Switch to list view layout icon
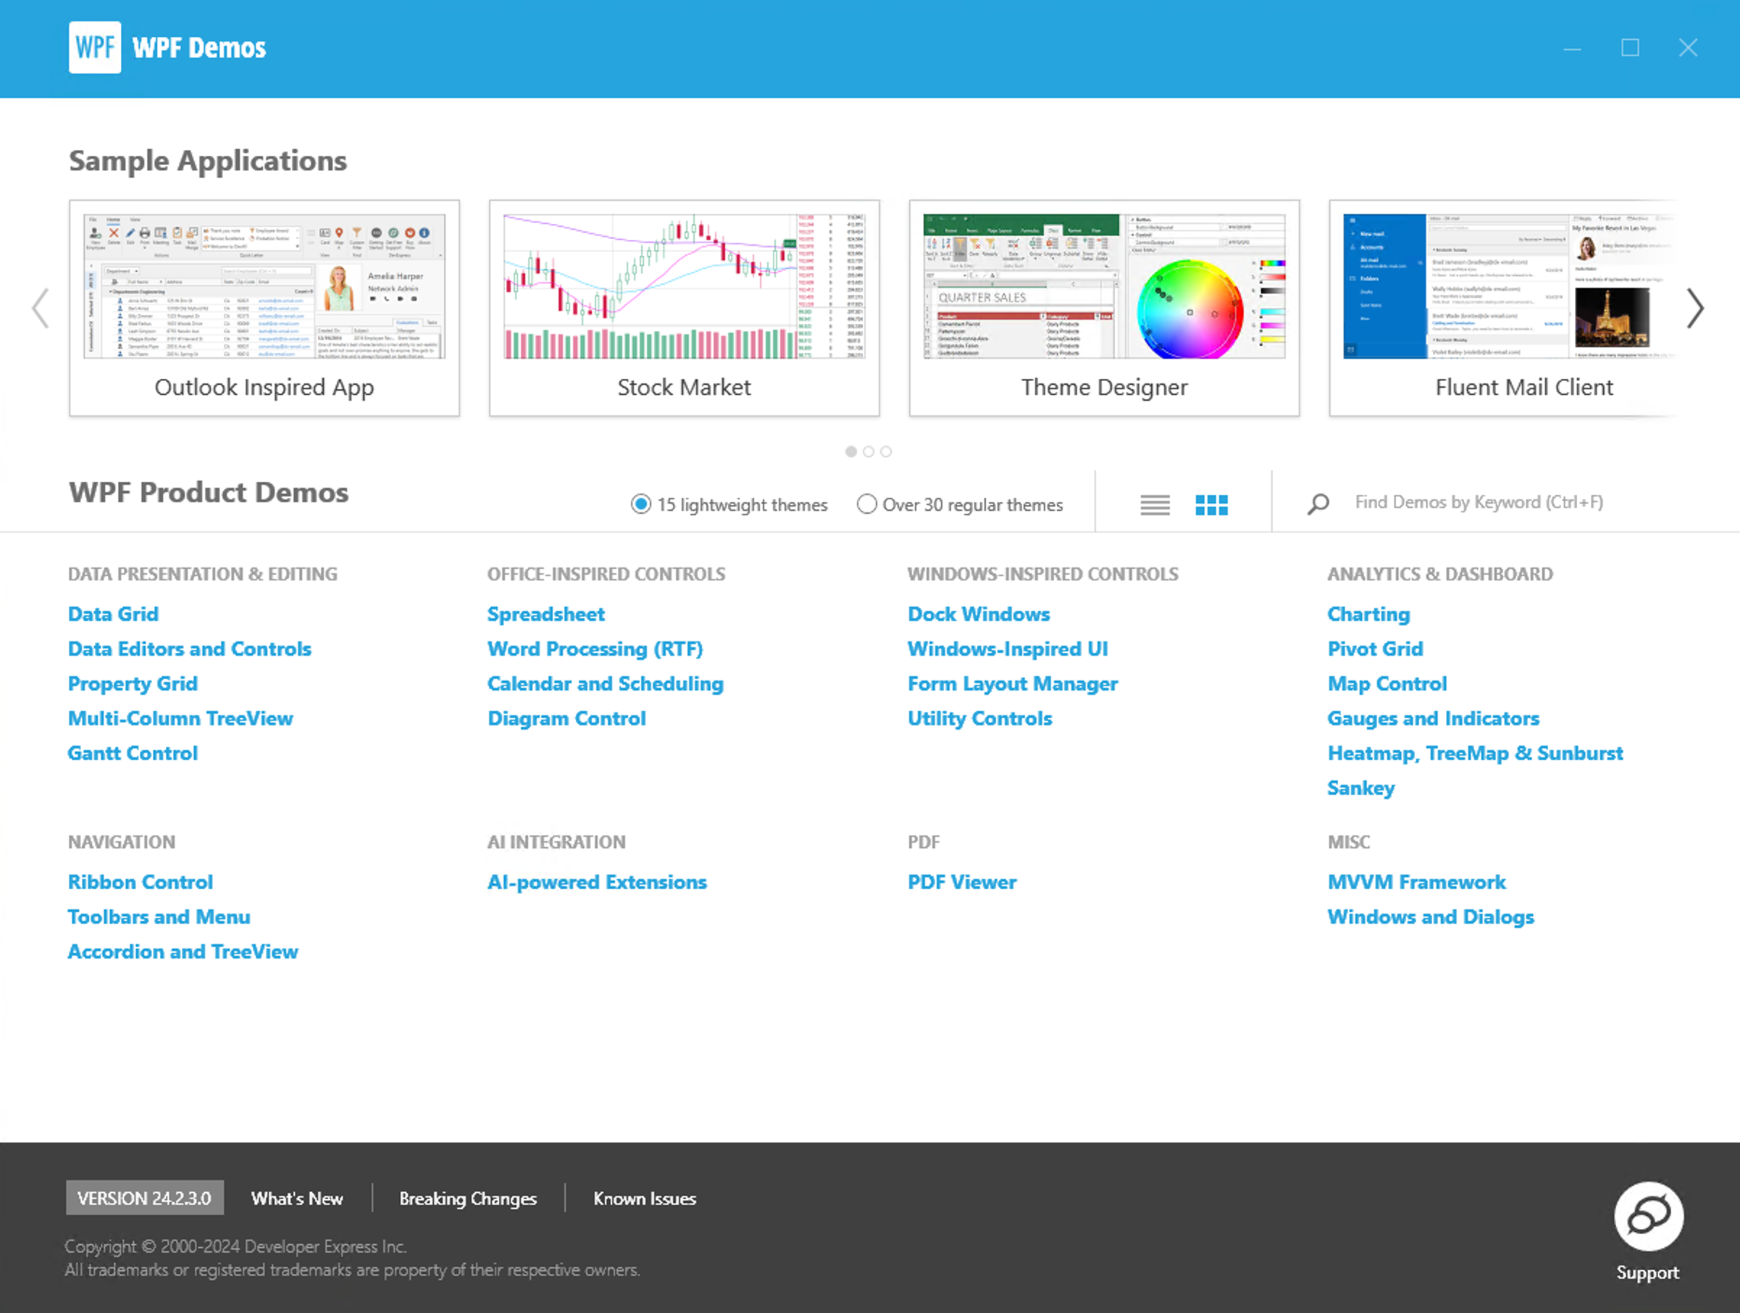This screenshot has height=1313, width=1740. [x=1154, y=505]
